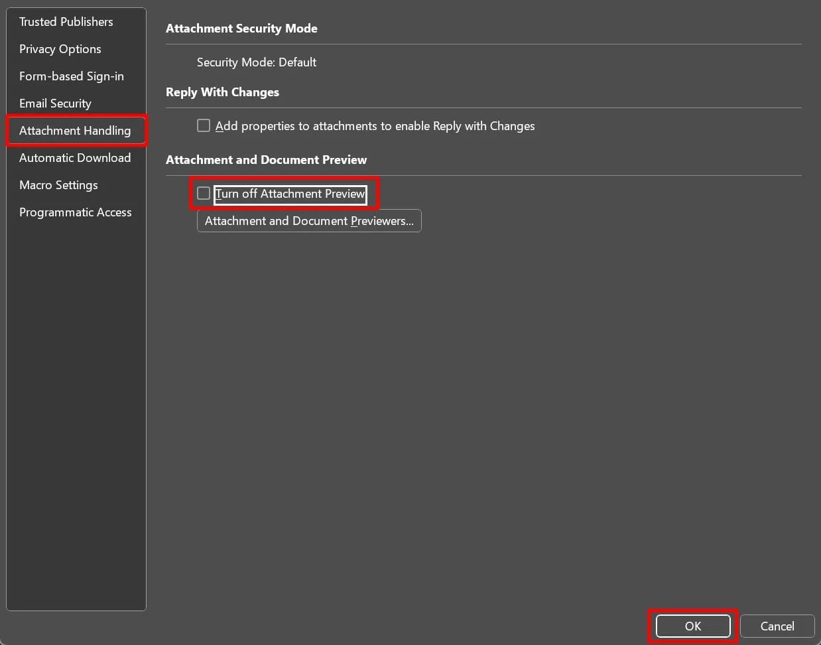Screen dimensions: 821x645
Task: Open Attachment and Document Previewers dialog
Action: point(309,220)
